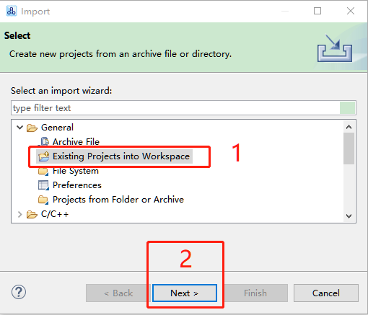Click the Import window title bar icon
This screenshot has width=368, height=315.
(12, 11)
